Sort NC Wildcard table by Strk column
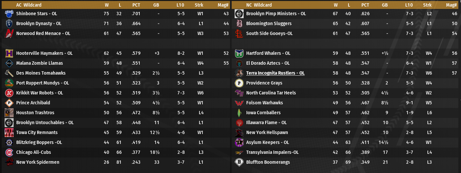This screenshot has height=173, width=461. coord(427,5)
